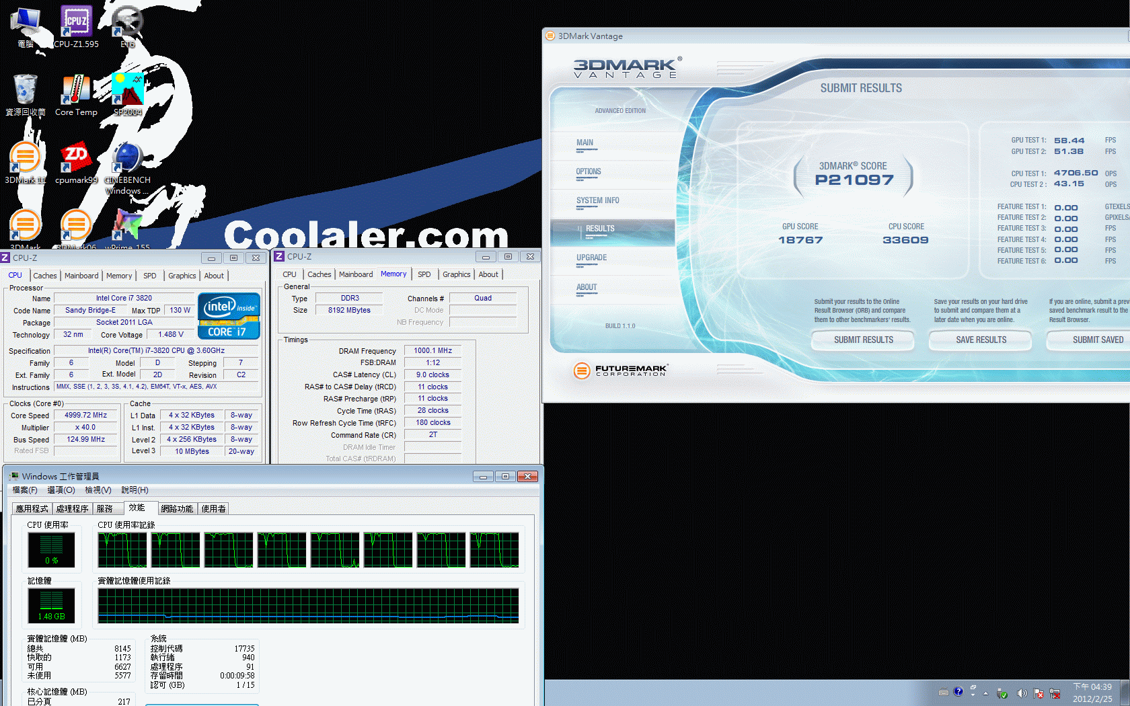Click the Task Manager title bar icon

(14, 476)
